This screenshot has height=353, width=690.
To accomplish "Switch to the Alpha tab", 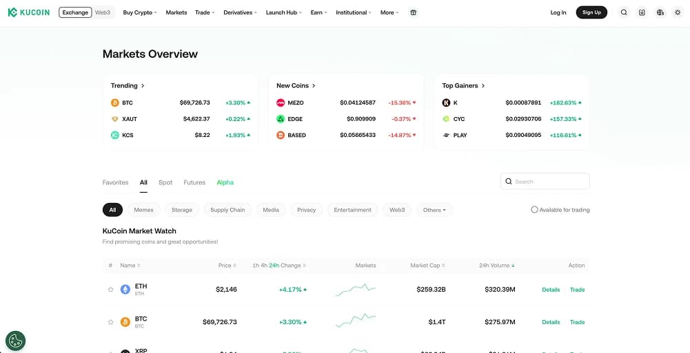I will pos(225,182).
